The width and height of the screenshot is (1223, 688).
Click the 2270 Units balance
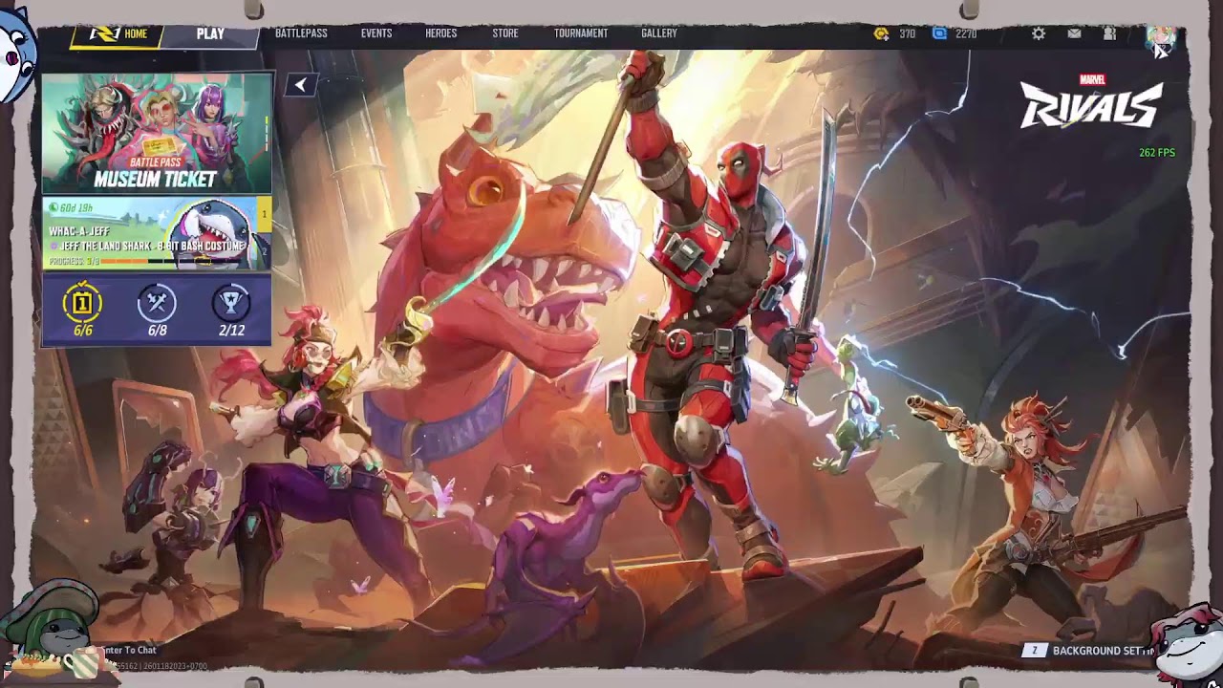[x=966, y=33]
